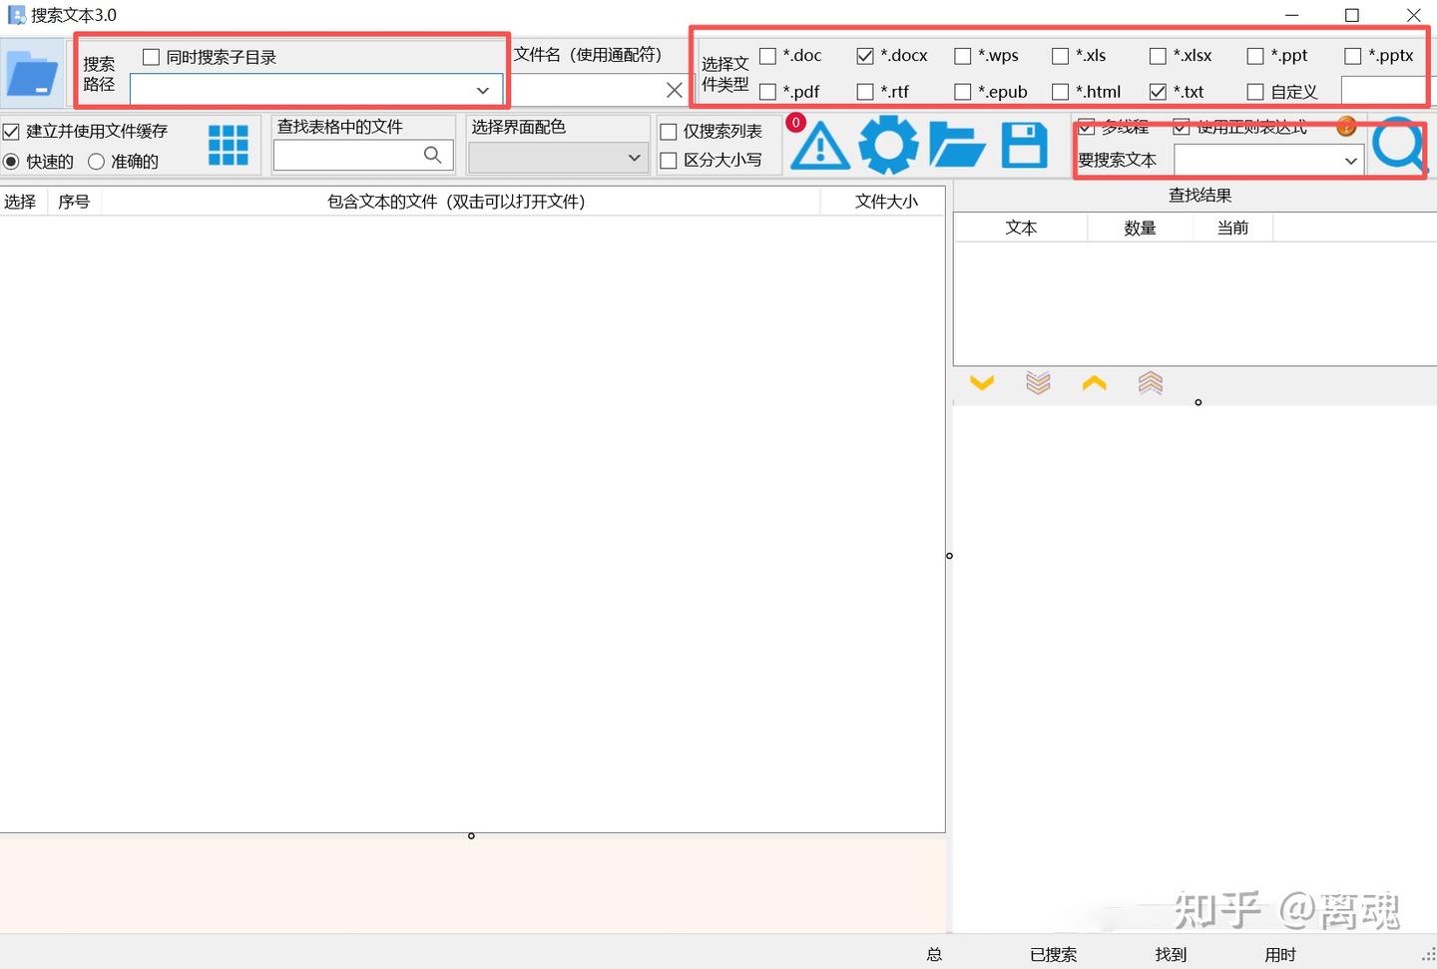Check the *.pptx file type

[x=1353, y=56]
